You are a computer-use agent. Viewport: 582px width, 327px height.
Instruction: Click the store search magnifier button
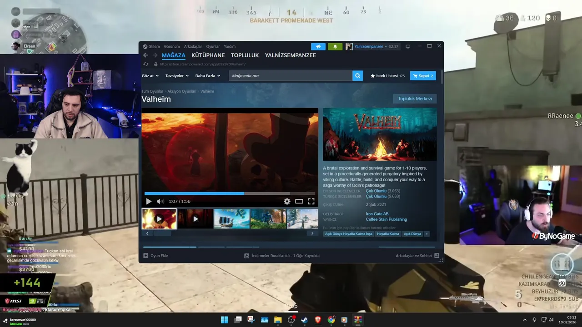point(358,76)
